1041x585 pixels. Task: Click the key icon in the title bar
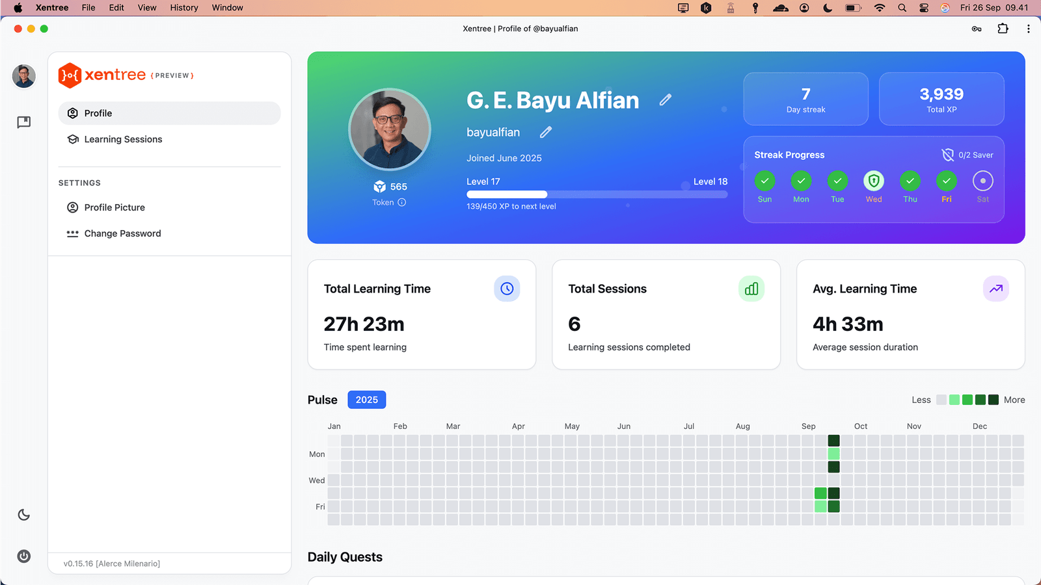(977, 29)
